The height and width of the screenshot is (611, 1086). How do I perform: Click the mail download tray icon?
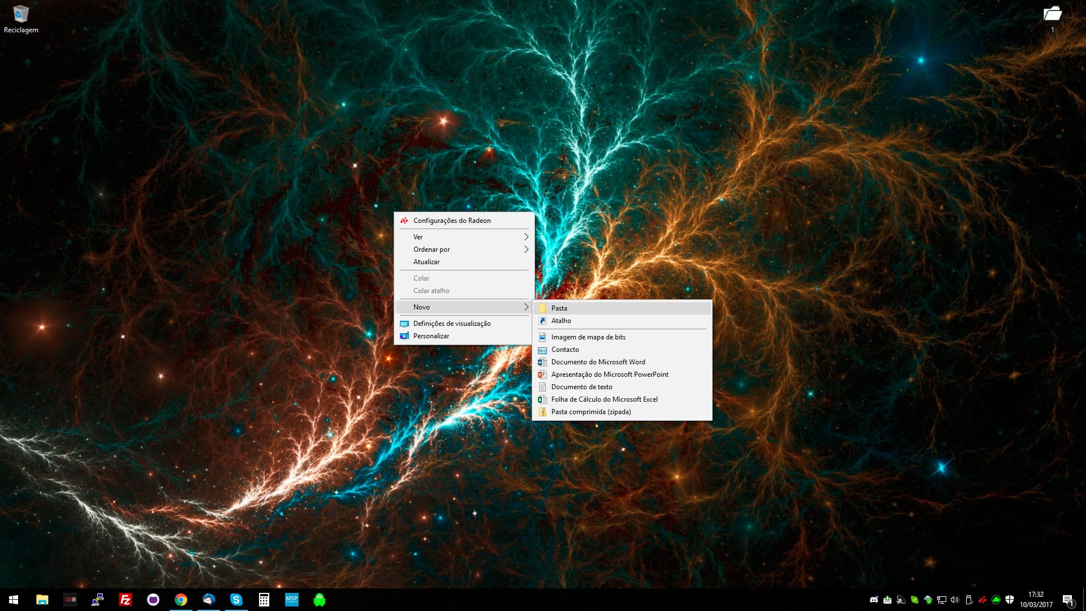tap(887, 600)
